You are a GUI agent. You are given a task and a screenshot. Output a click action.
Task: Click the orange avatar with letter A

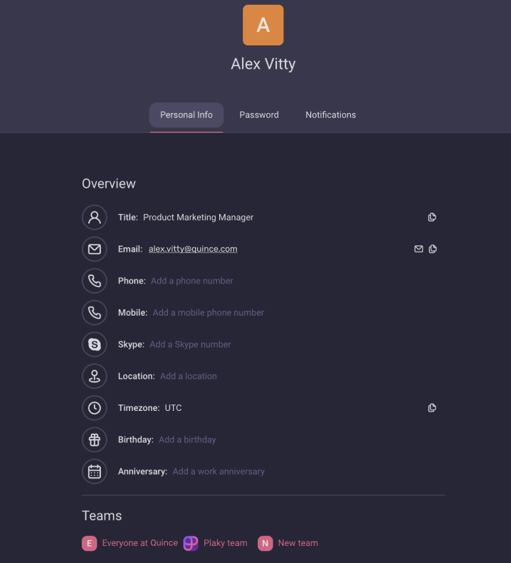[263, 25]
